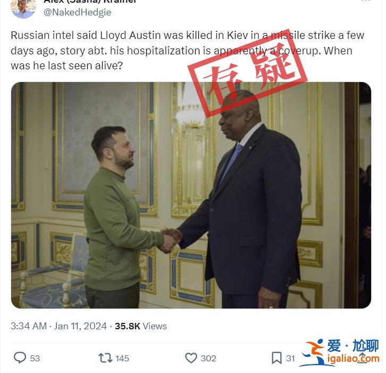The height and width of the screenshot is (373, 386).
Task: Open the reply speech-bubble icon
Action: (20, 358)
